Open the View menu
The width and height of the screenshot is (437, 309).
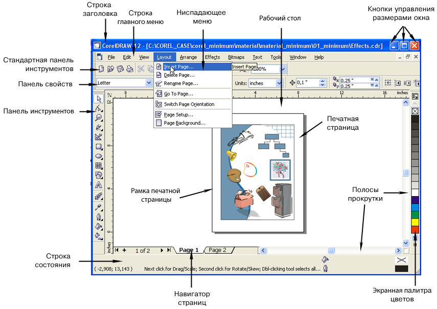tap(144, 57)
